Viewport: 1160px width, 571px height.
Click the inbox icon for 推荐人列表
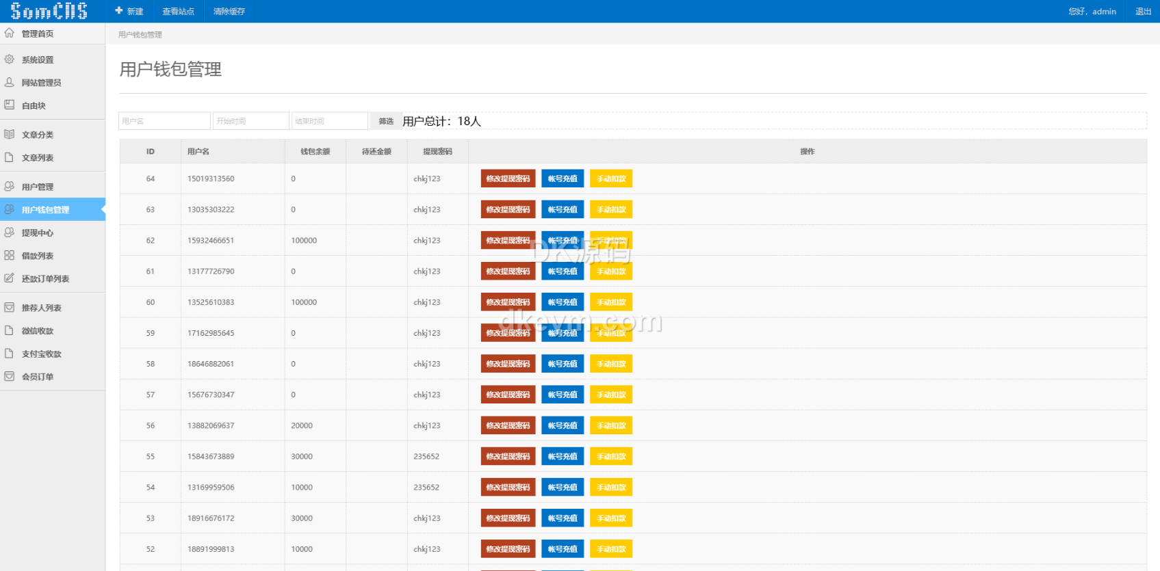point(10,308)
